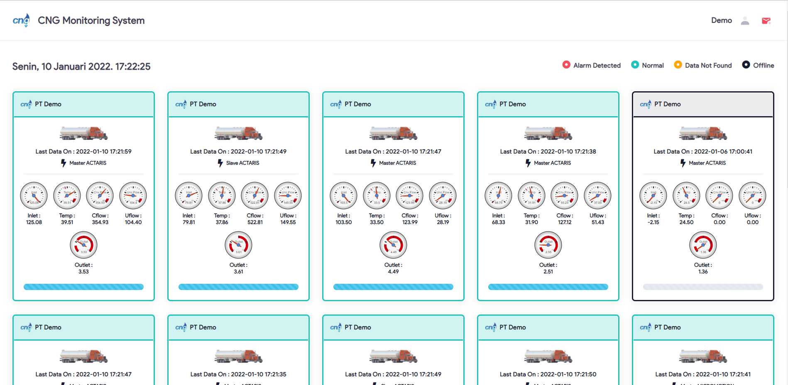Select the Outlet gauge showing 4.49
This screenshot has width=788, height=385.
[x=393, y=245]
